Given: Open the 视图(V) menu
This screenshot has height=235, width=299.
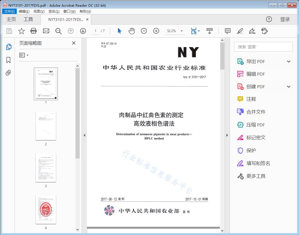Looking at the screenshot, I should coord(39,11).
